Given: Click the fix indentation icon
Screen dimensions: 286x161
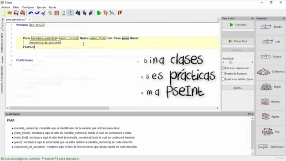Looking at the screenshot, I should [x=63, y=13].
